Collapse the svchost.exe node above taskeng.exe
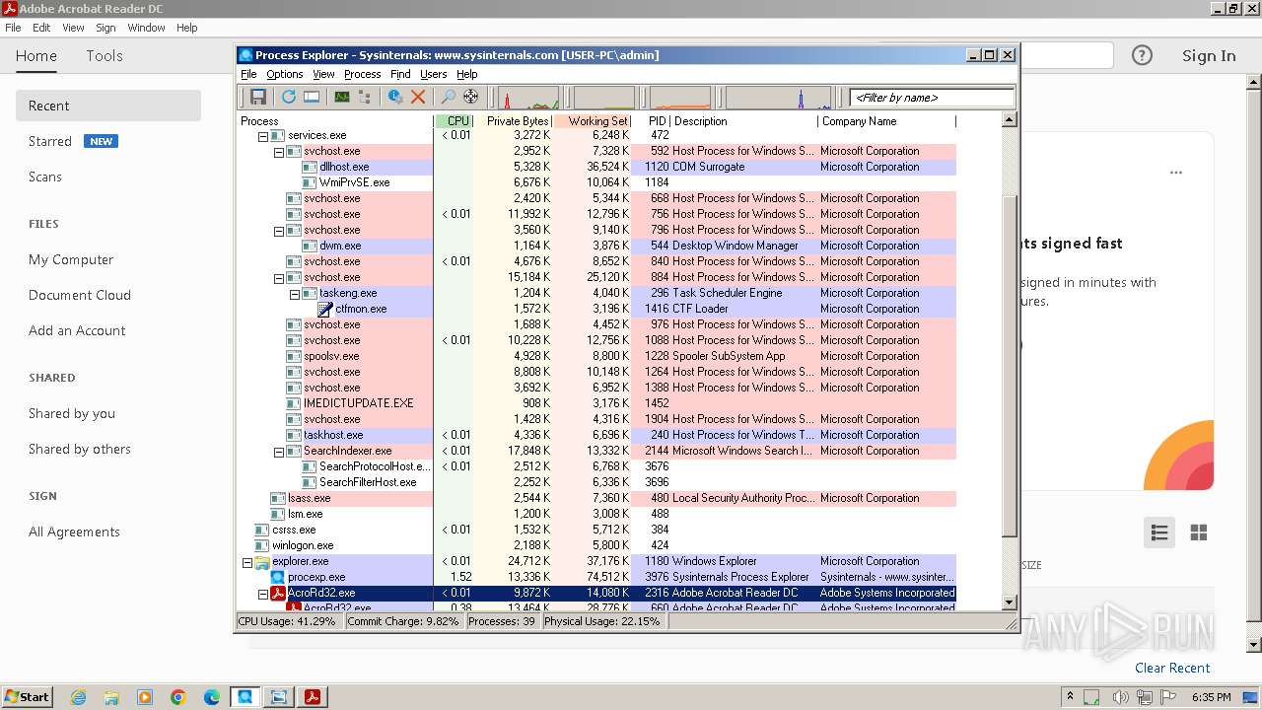Screen dimensions: 1262x710 point(279,278)
